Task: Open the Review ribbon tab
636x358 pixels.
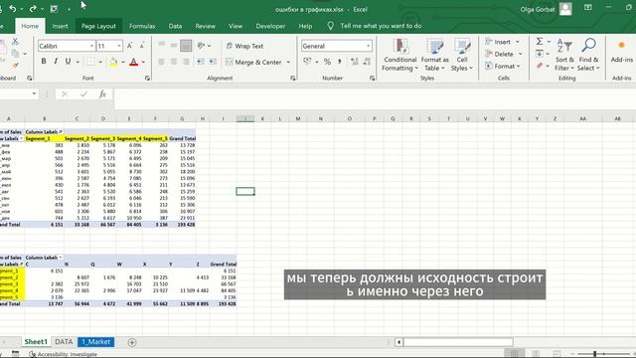Action: pyautogui.click(x=206, y=26)
